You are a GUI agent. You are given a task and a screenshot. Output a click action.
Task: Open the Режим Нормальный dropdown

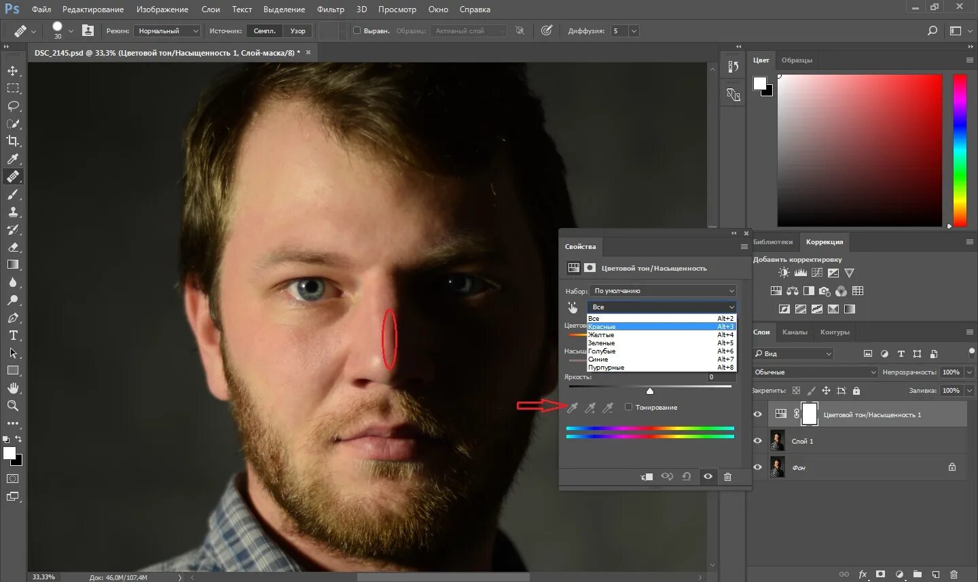coord(167,31)
